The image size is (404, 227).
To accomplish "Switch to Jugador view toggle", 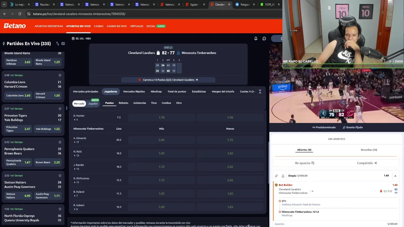I will (93, 103).
